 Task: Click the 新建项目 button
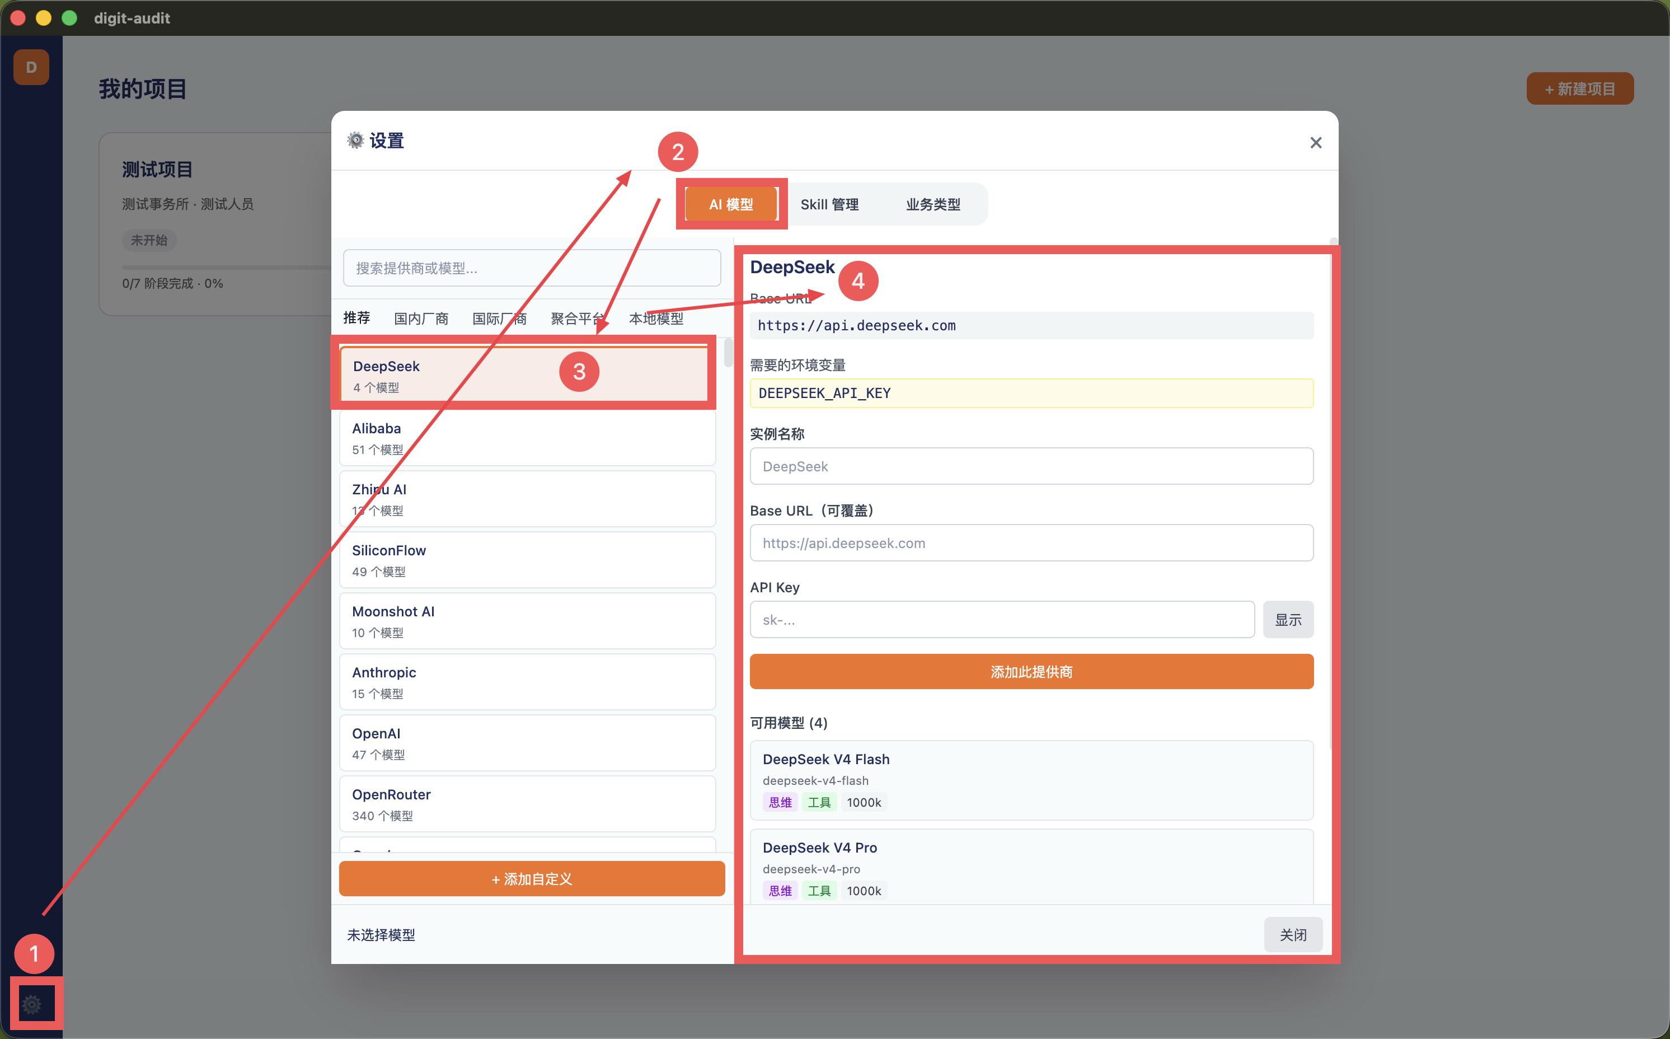[1579, 88]
